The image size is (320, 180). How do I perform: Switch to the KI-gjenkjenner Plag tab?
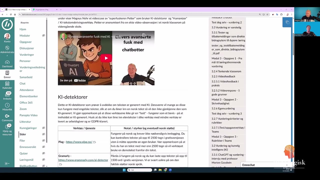(45, 9)
